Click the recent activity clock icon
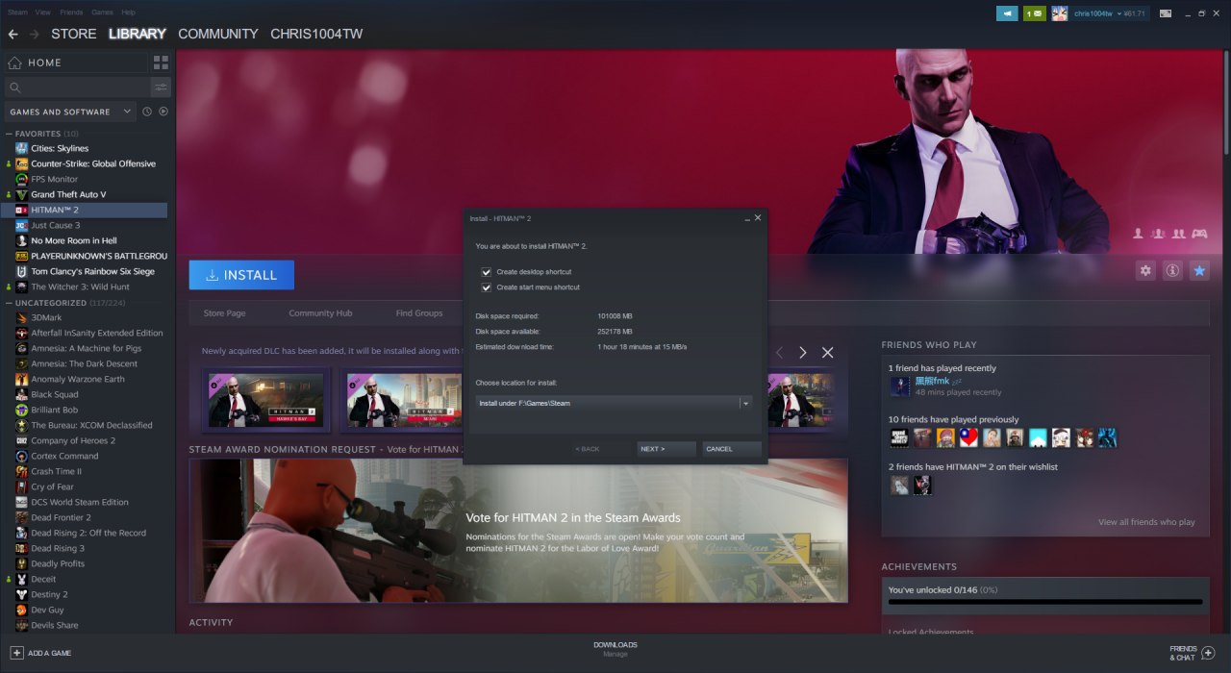The image size is (1231, 673). click(147, 112)
